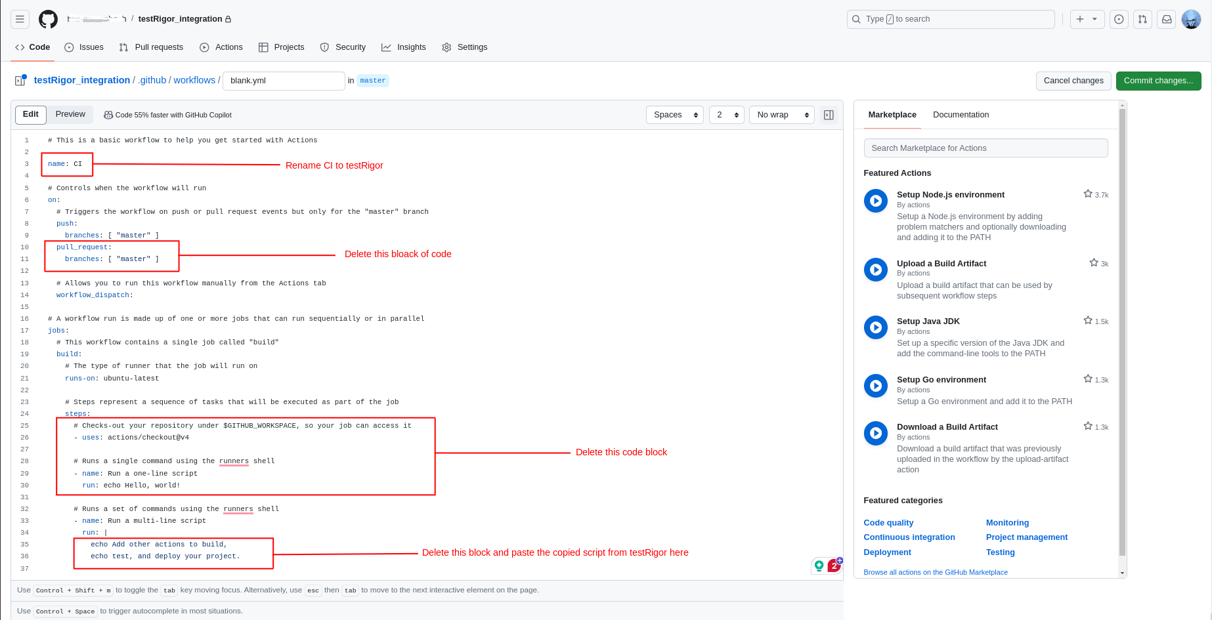Click the user avatar in top right

click(x=1191, y=19)
